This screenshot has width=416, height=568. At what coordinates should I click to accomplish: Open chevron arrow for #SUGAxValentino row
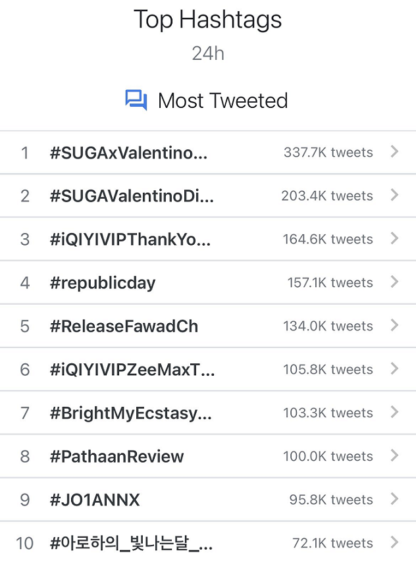394,151
